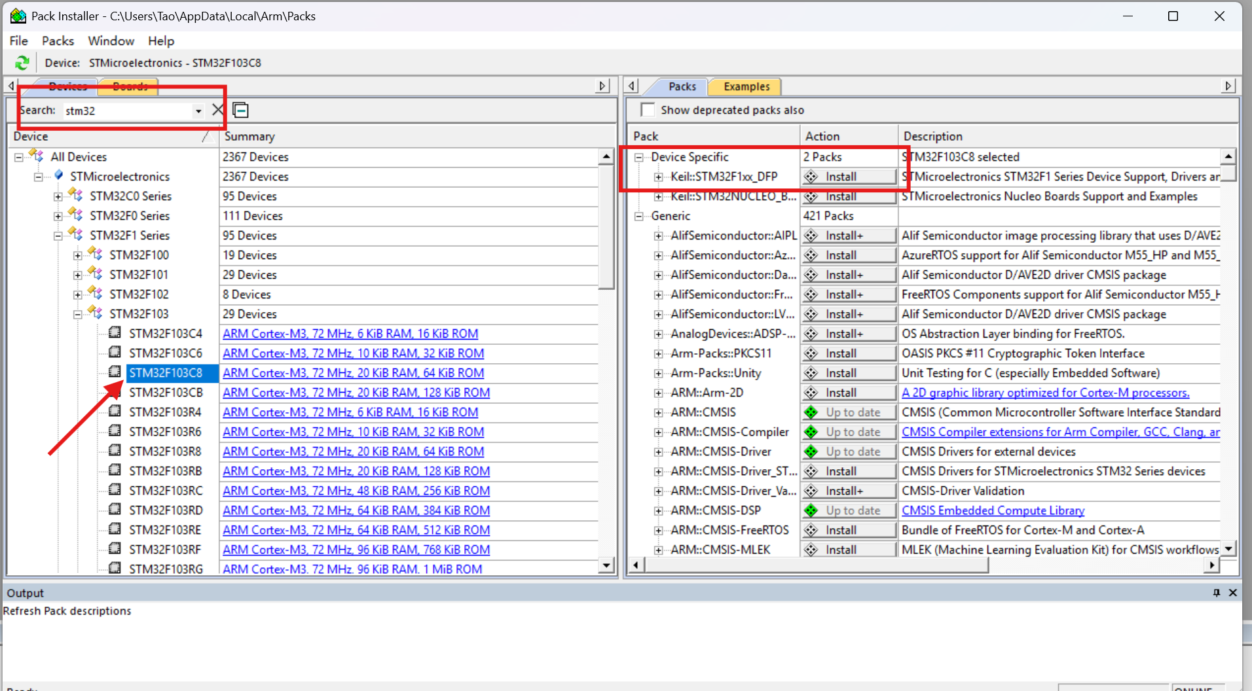Open the CMSIS Embedded Compute Library link
The height and width of the screenshot is (691, 1252).
(x=993, y=510)
